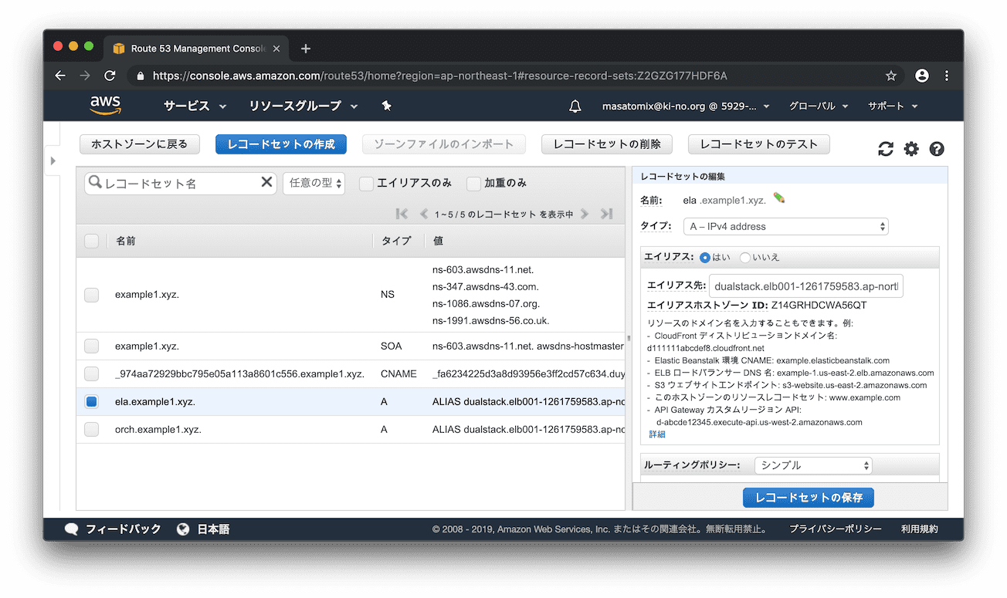
Task: Open the 任意の型 record type filter
Action: pos(314,183)
